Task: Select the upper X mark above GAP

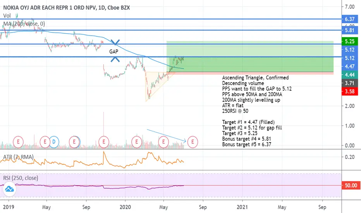Action: point(115,42)
